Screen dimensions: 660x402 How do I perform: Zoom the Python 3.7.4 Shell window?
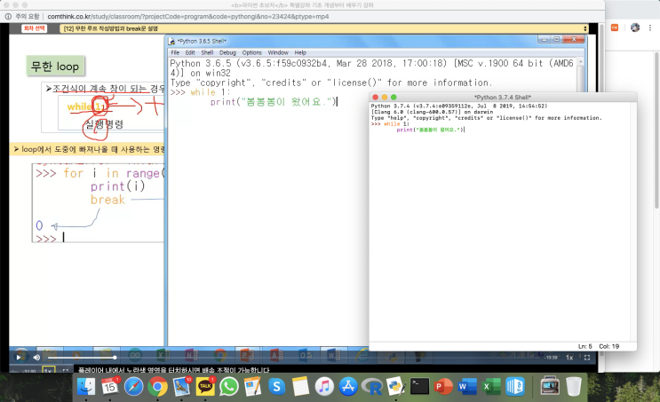click(394, 97)
